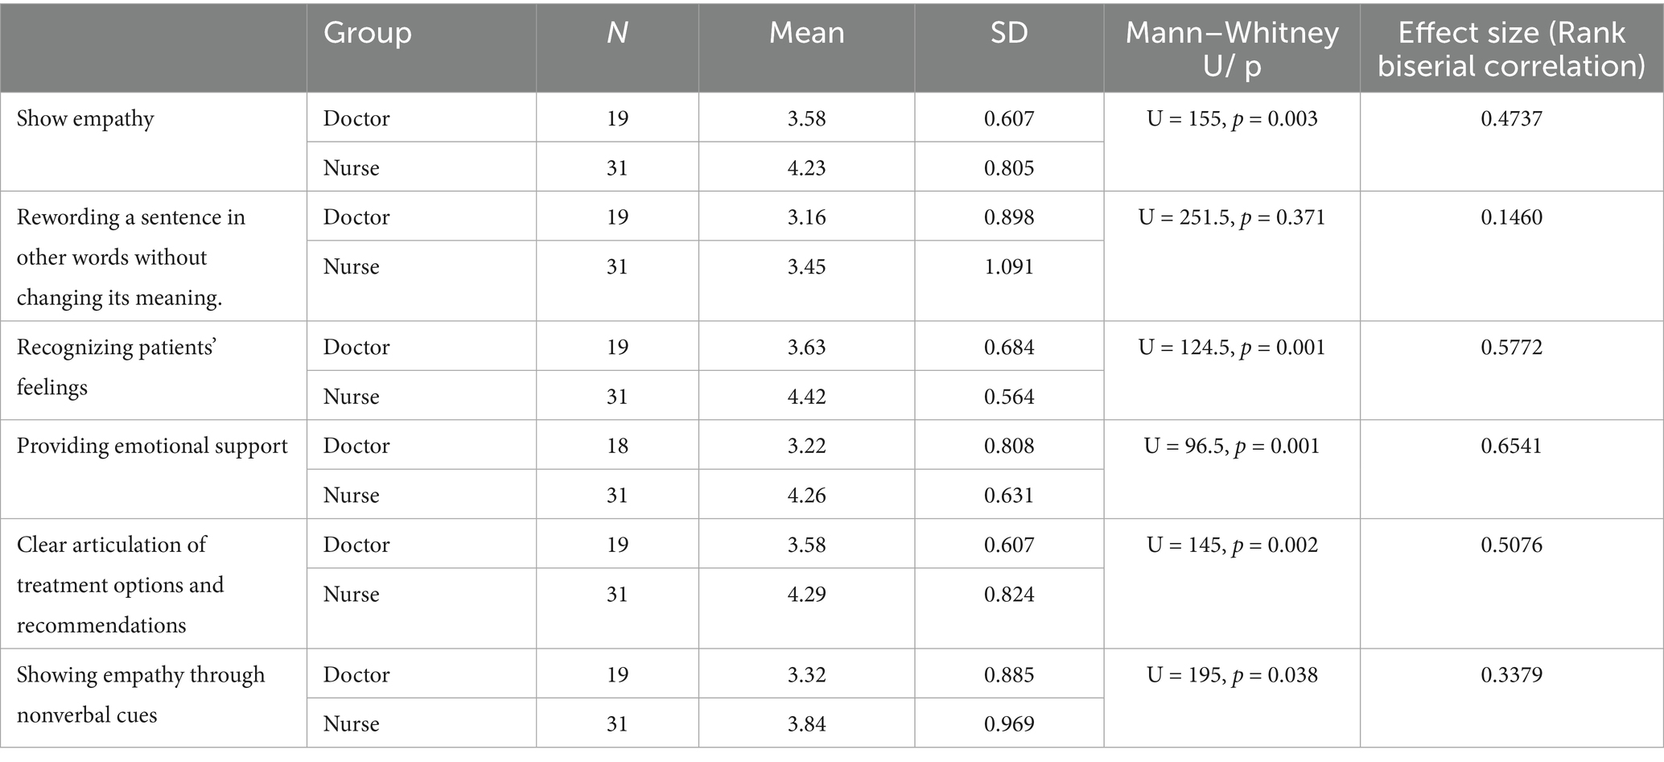
Task: Select the effect size value 0.3379
Action: pos(1511,674)
